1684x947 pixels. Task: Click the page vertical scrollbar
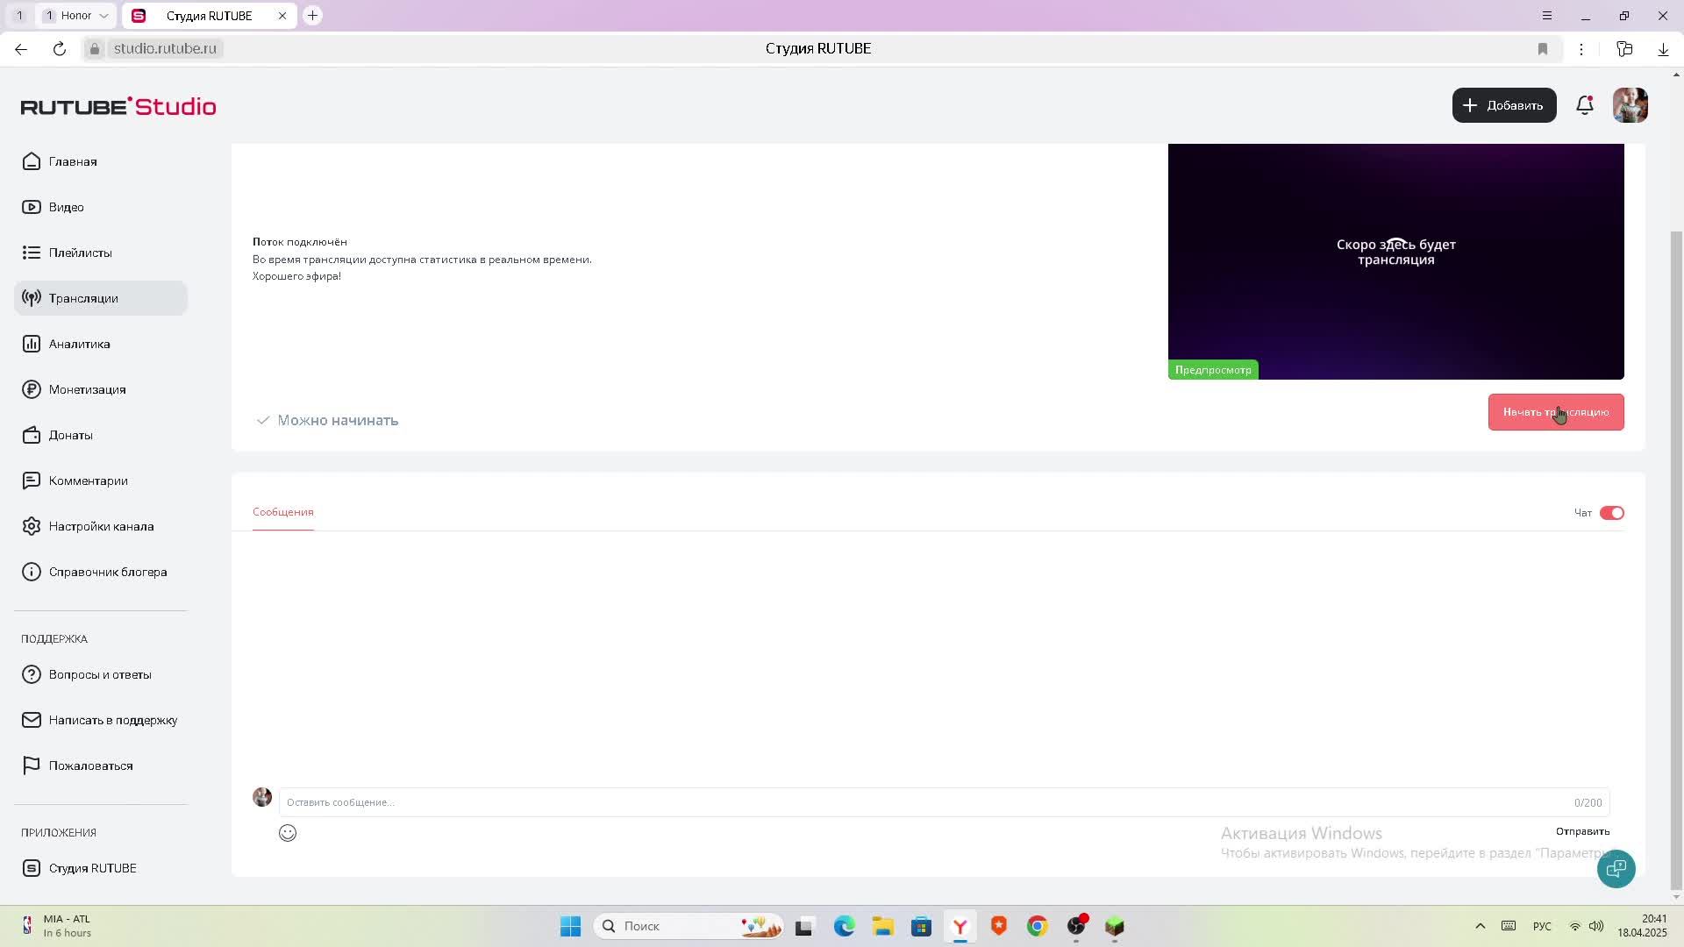pyautogui.click(x=1677, y=561)
